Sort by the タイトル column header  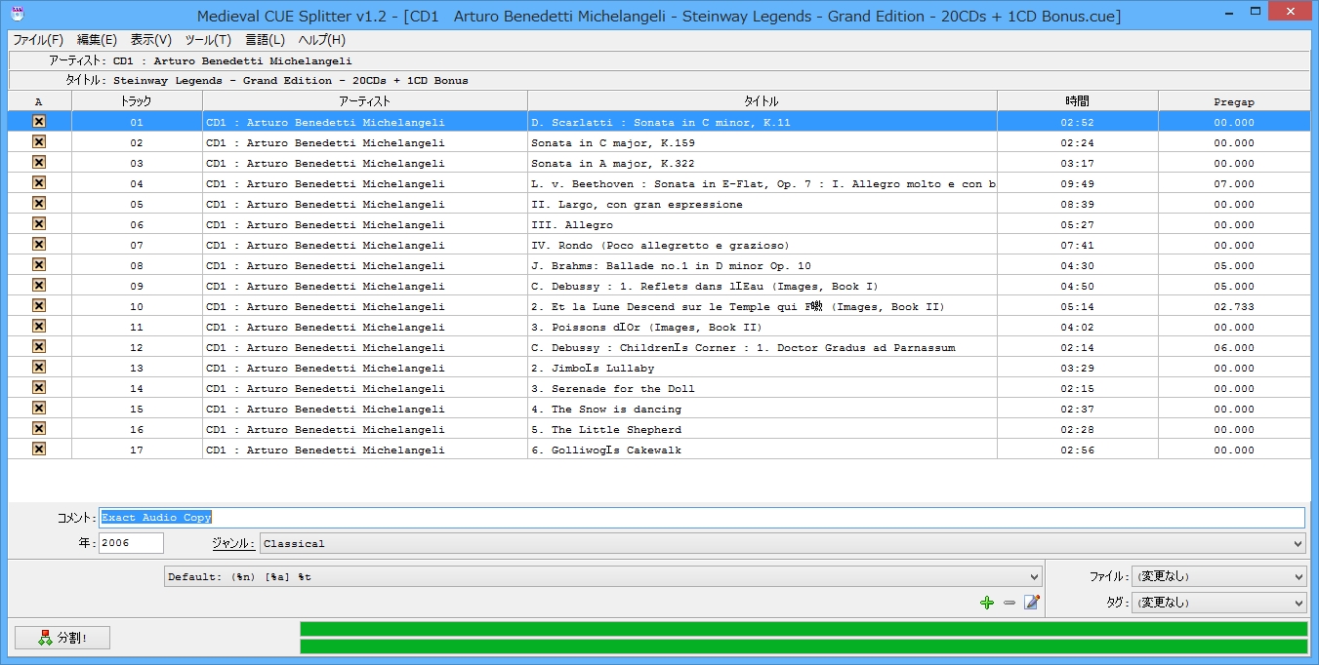pos(763,101)
